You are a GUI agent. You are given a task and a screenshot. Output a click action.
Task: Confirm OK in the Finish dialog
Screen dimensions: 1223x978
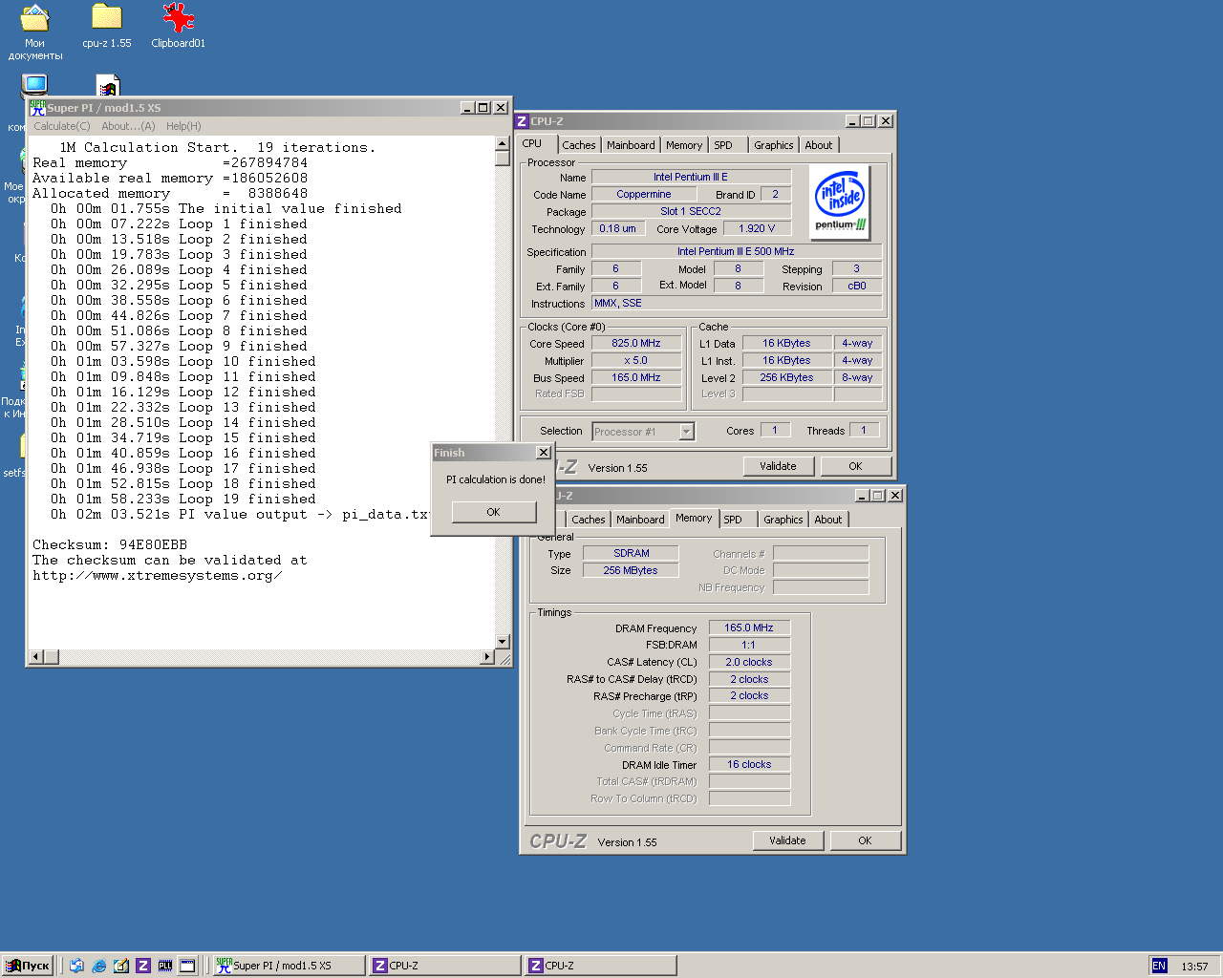[493, 512]
